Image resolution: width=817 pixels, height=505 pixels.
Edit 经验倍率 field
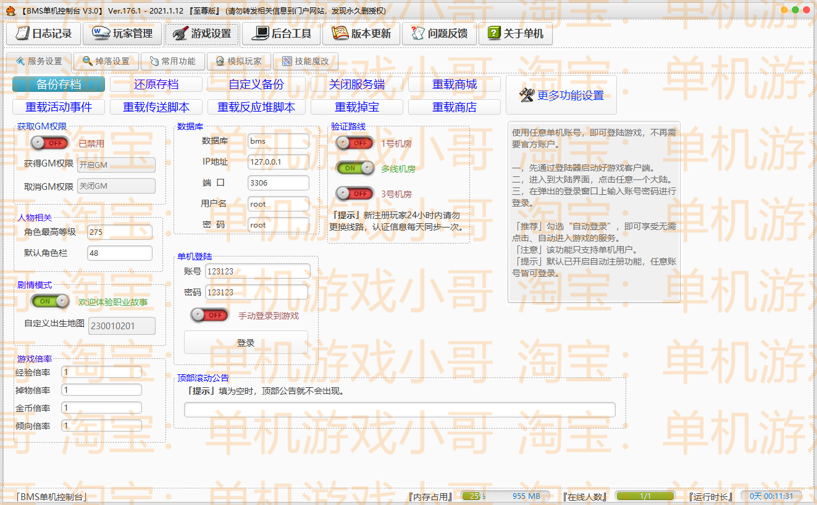pos(101,372)
